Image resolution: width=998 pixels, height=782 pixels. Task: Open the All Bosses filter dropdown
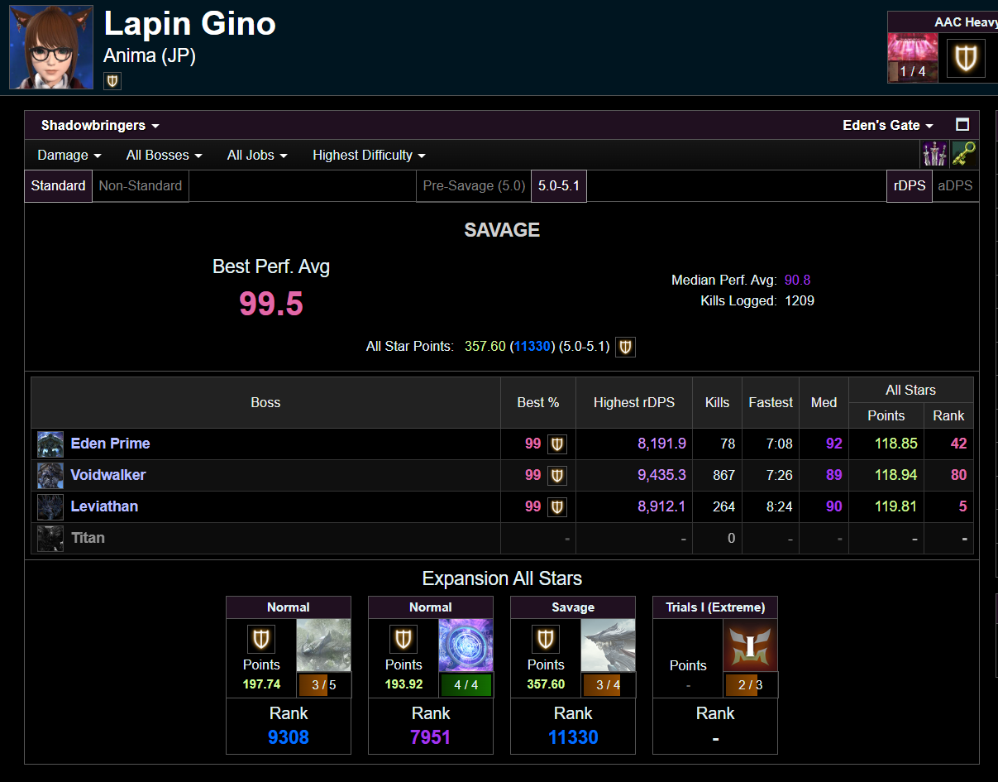point(163,155)
